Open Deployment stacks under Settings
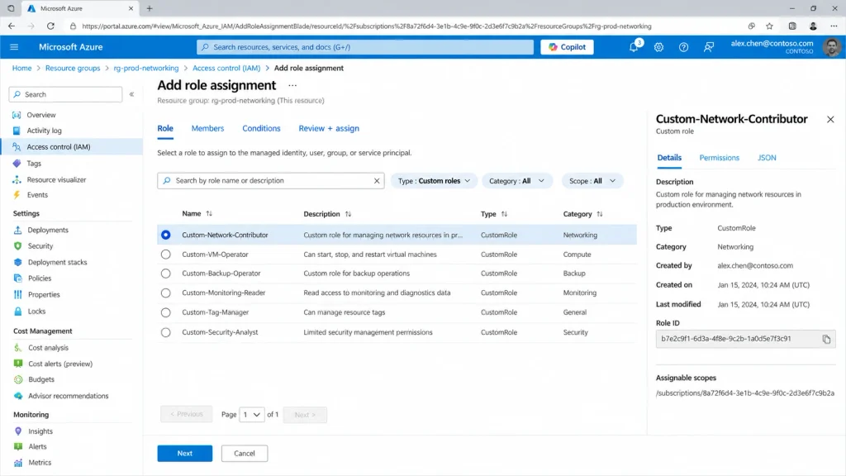Image resolution: width=846 pixels, height=476 pixels. [x=57, y=262]
